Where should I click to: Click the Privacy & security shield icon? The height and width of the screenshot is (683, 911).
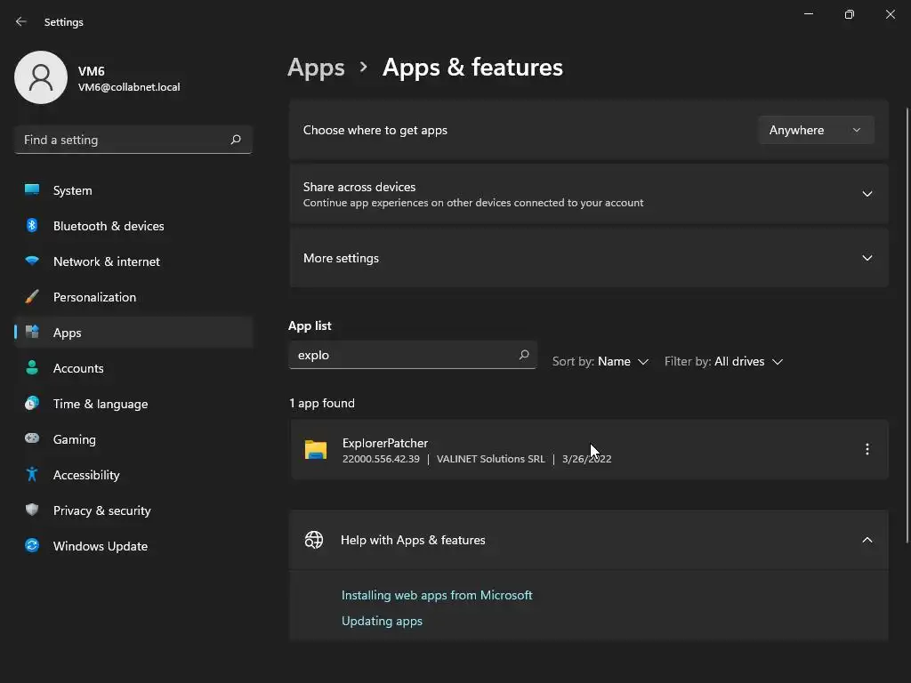click(x=32, y=510)
